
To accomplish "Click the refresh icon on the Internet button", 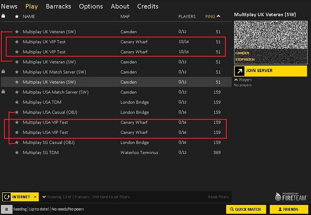I will point(6,197).
